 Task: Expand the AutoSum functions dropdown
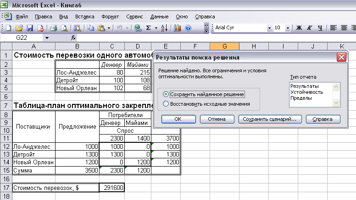tap(156, 28)
